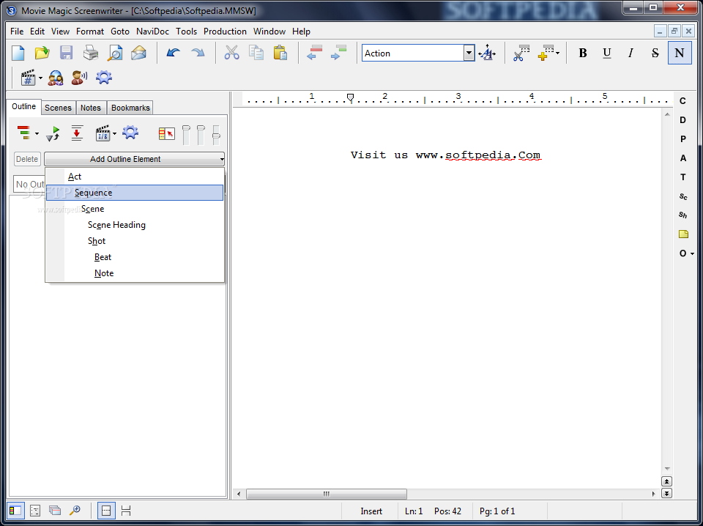Click the D dialogue element button
This screenshot has height=526, width=703.
coord(682,119)
